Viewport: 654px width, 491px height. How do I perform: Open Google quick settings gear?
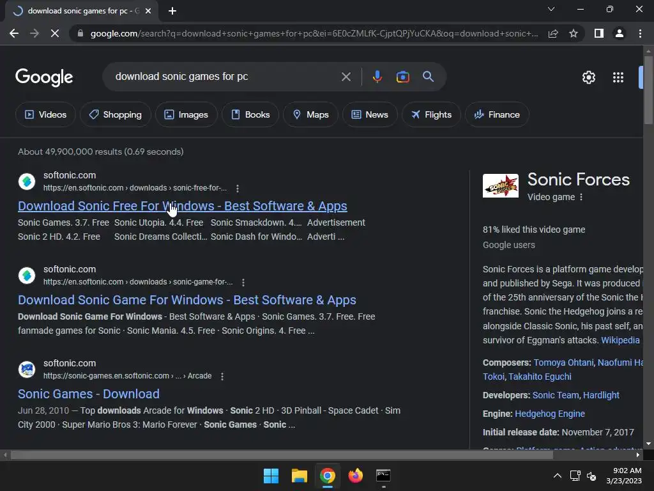click(x=588, y=77)
